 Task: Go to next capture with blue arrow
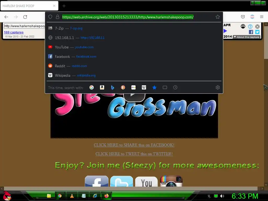(225, 31)
